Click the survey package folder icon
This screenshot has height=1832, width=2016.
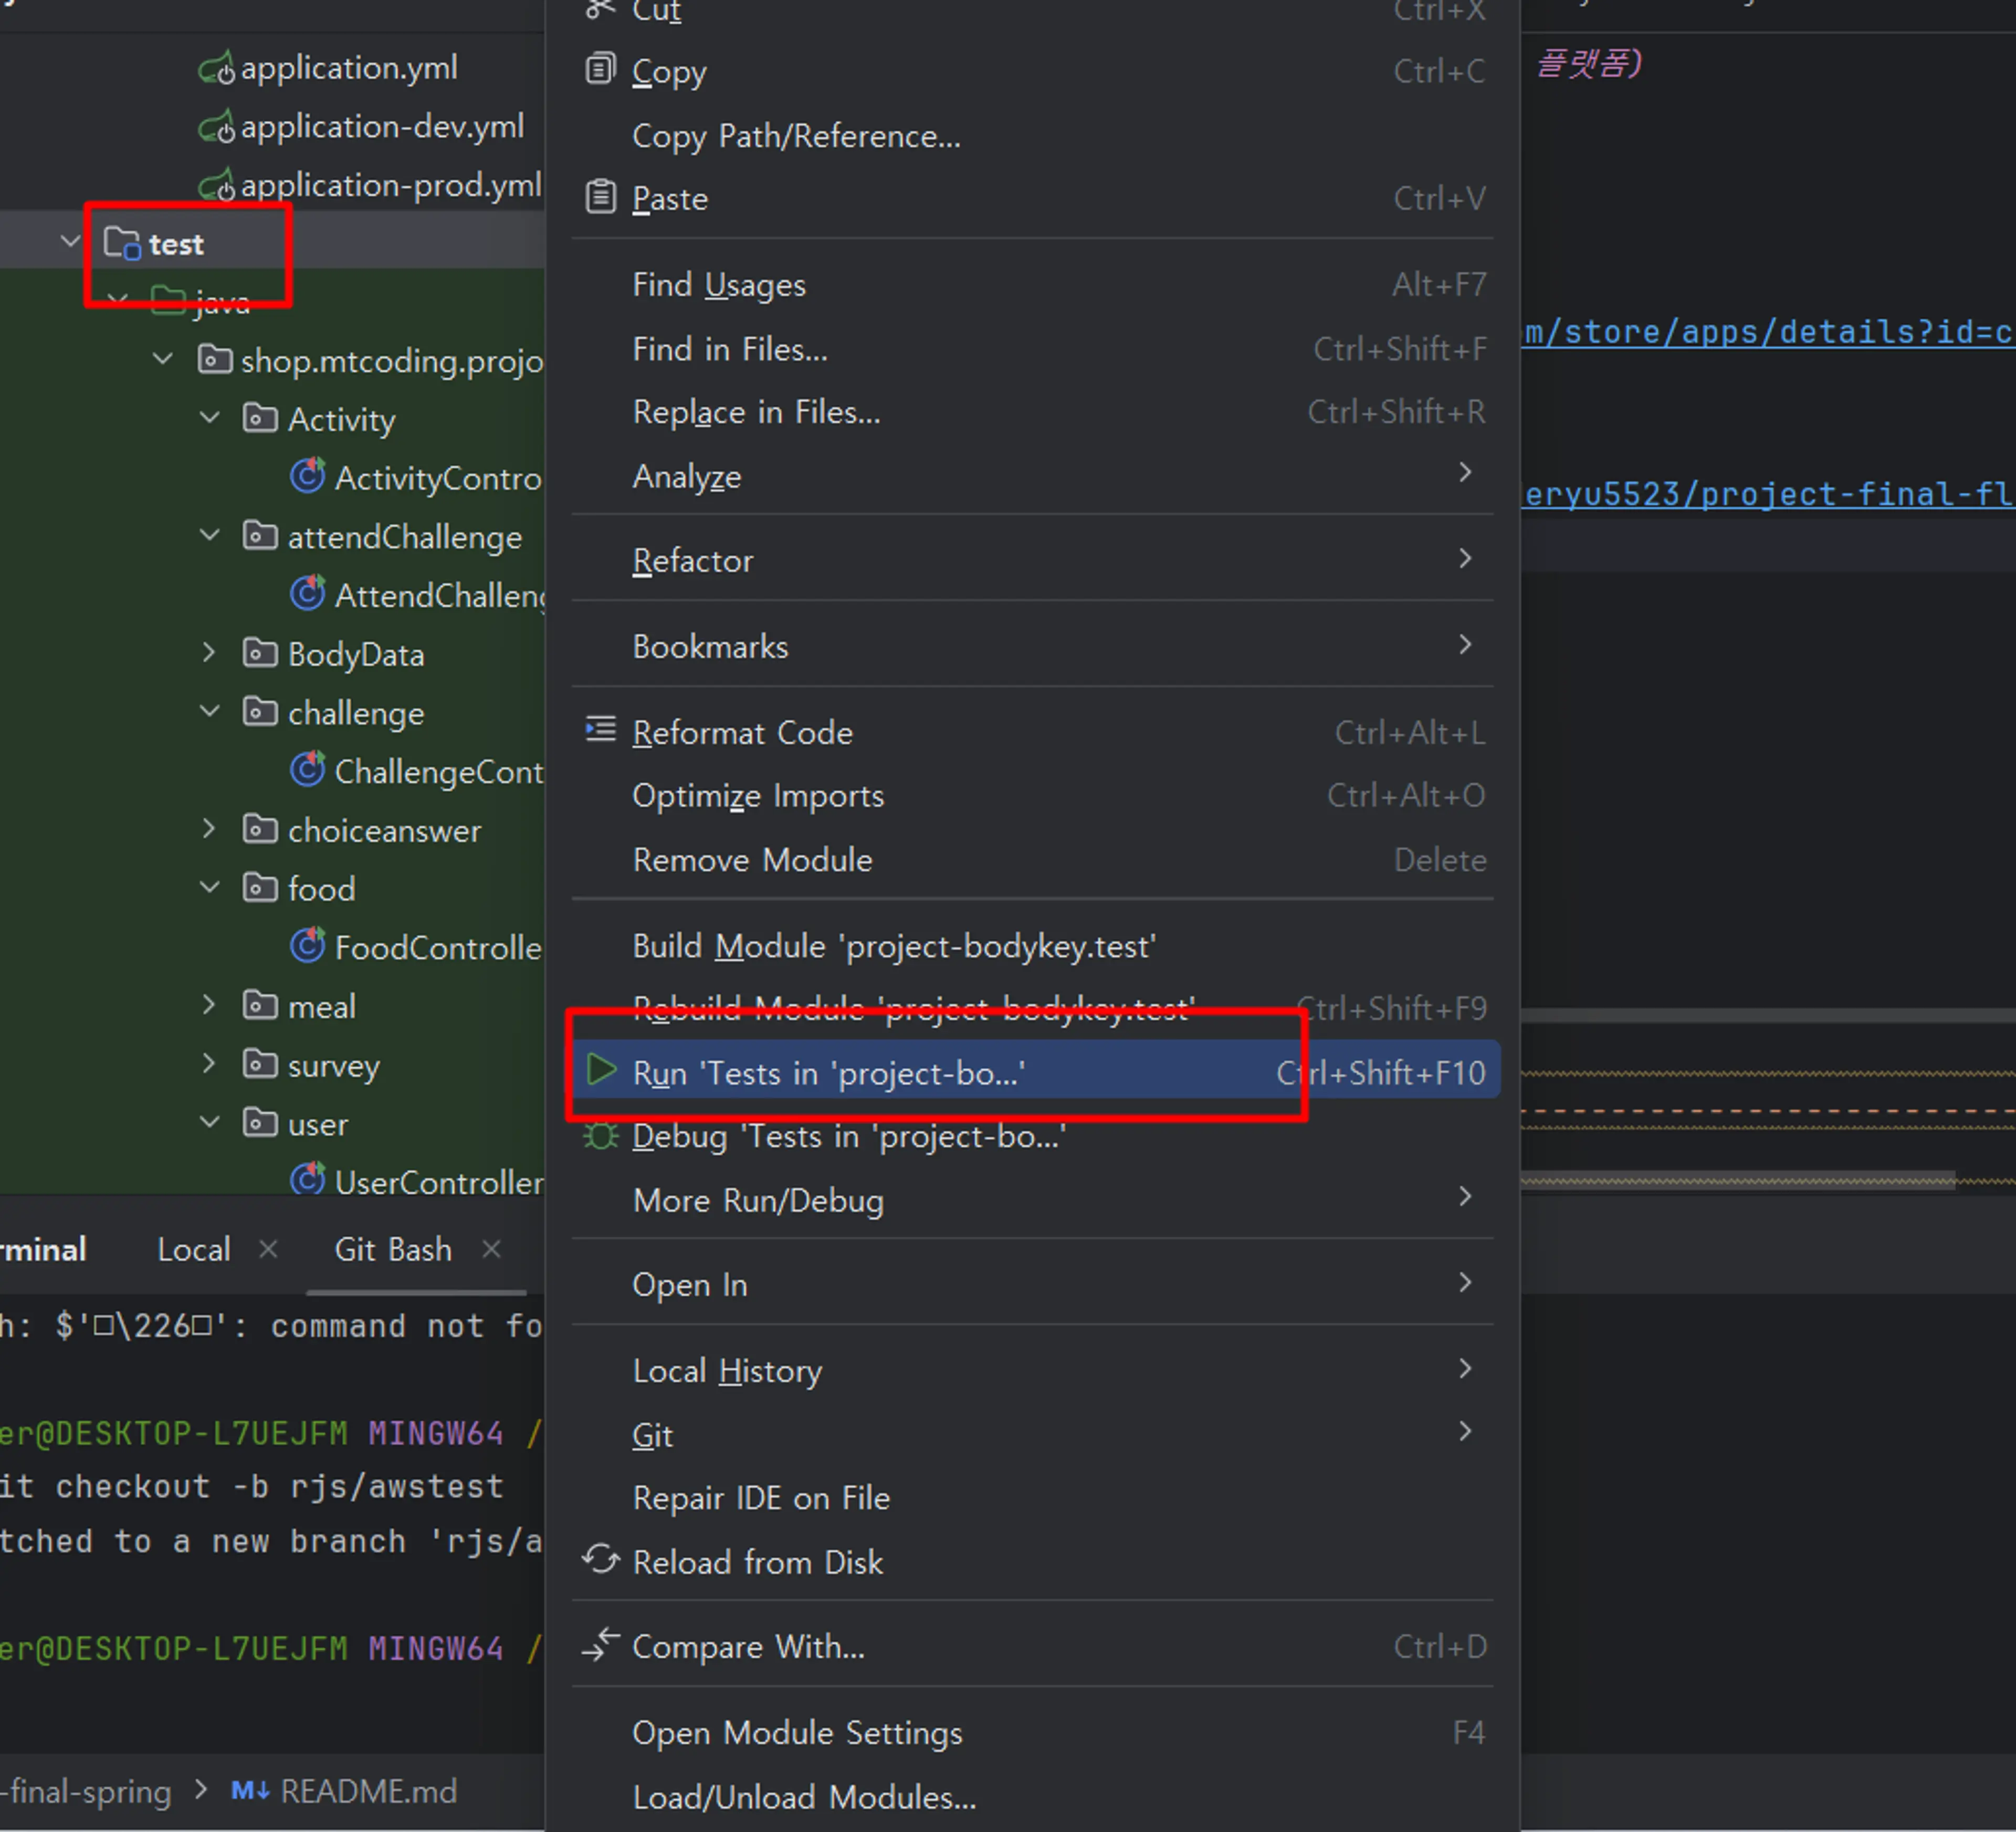[260, 1064]
